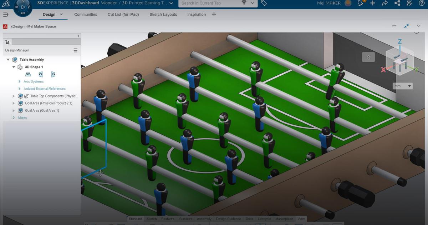Open the help question mark icon
Viewport: 428px width, 225px height.
(x=422, y=3)
